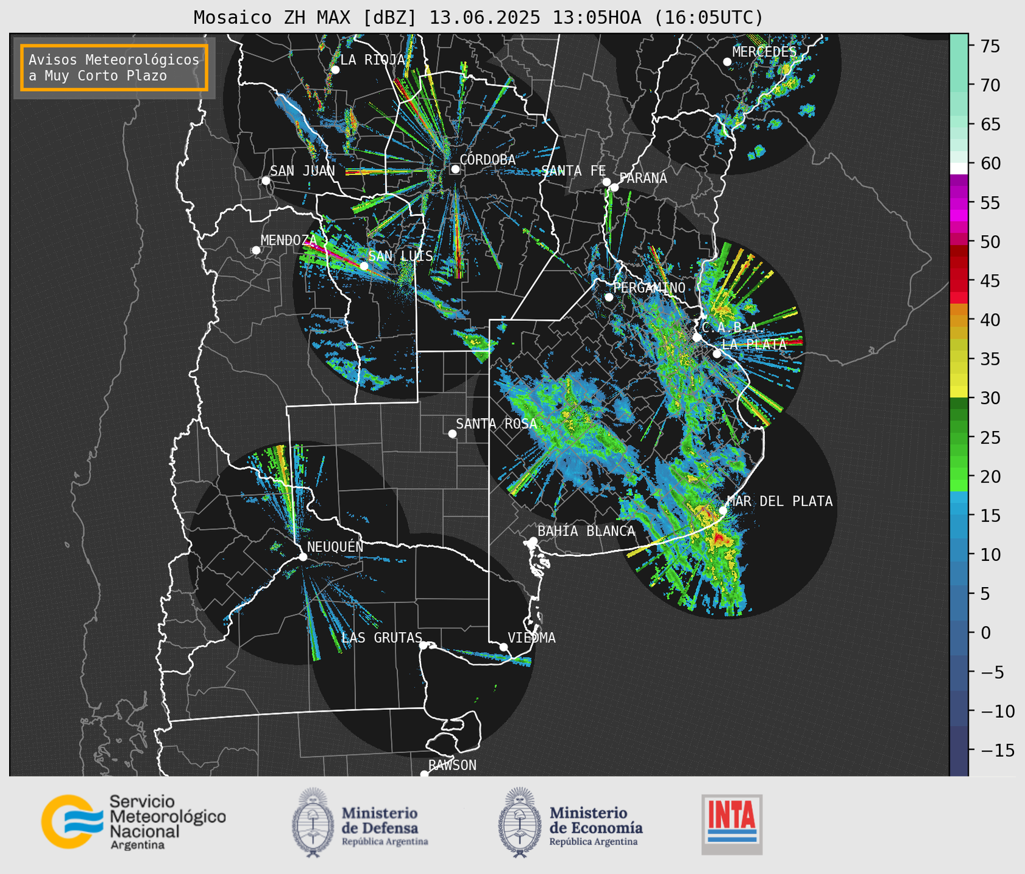The width and height of the screenshot is (1025, 874).
Task: Click the Las Grutas city marker
Action: click(x=423, y=645)
